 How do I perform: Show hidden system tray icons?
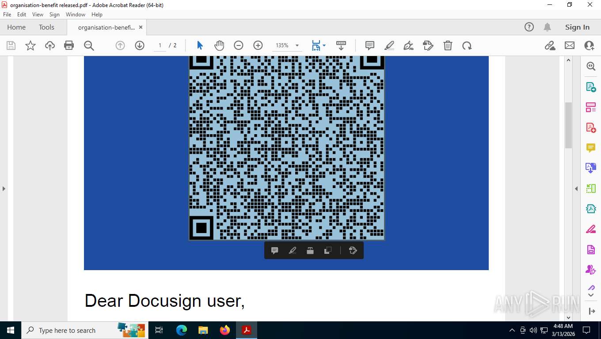tap(512, 330)
